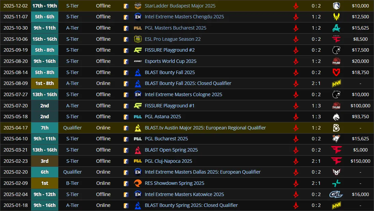This screenshot has width=374, height=211.
Task: Open the Esports World Cup 2025 link
Action: click(170, 61)
